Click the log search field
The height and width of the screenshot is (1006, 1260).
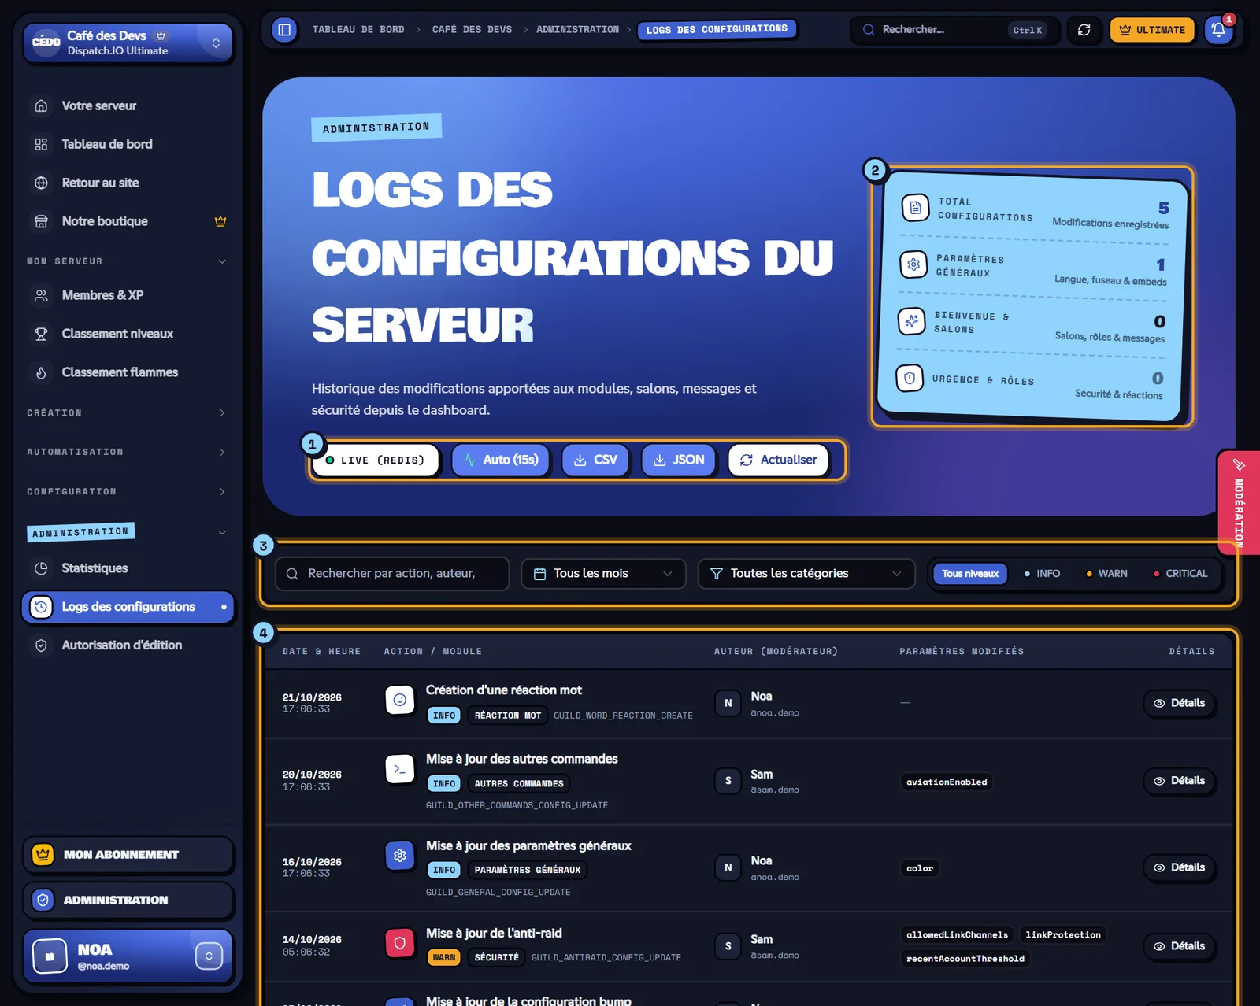tap(392, 574)
